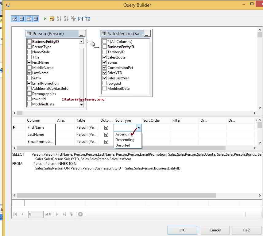
Task: Click the OK button
Action: [182, 230]
